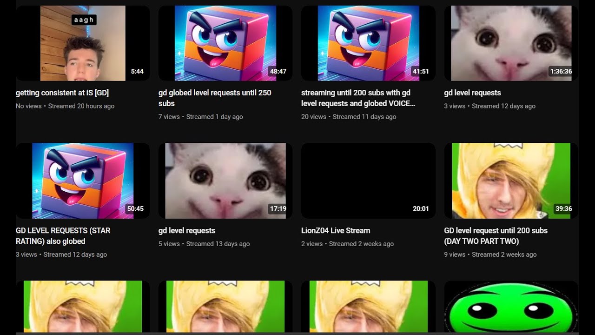Open thumbnail of 'gd globed level requests until 250 subs'
595x335 pixels.
click(x=225, y=43)
